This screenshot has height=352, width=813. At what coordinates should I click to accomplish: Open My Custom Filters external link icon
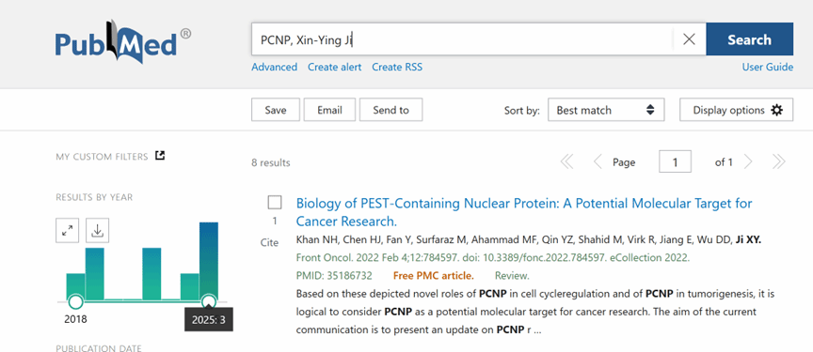[x=160, y=156]
